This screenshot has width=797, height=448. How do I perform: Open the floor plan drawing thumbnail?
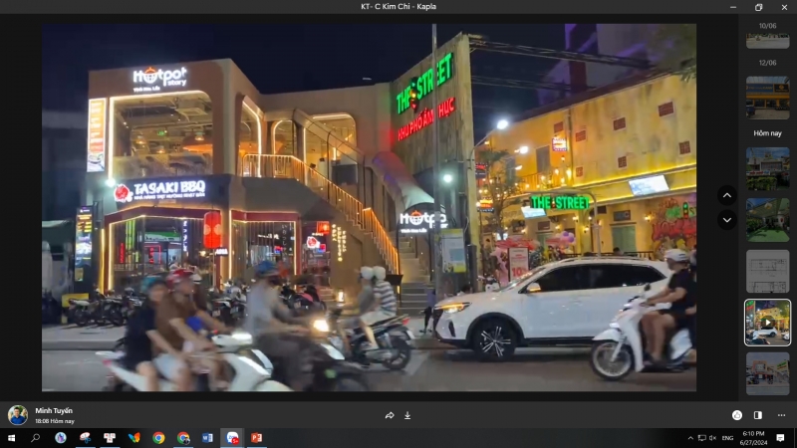tap(767, 271)
